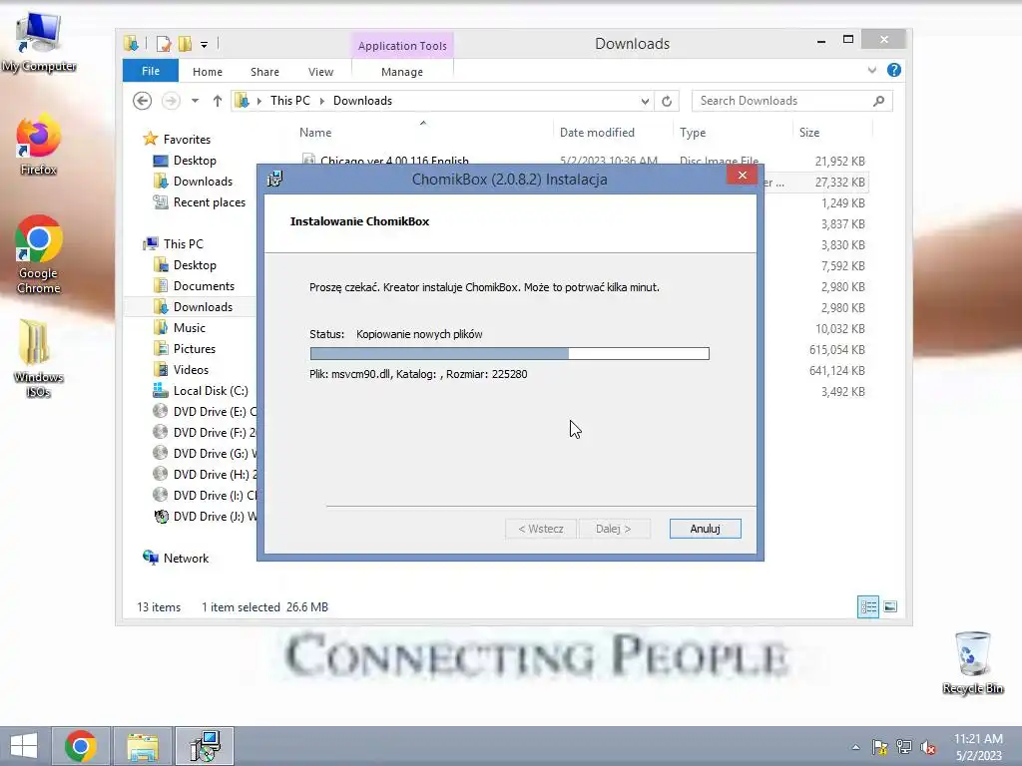Open the taskbar clock showing 11:21 AM
1022x766 pixels.
pos(978,746)
